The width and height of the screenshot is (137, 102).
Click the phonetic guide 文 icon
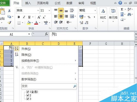click(46, 23)
